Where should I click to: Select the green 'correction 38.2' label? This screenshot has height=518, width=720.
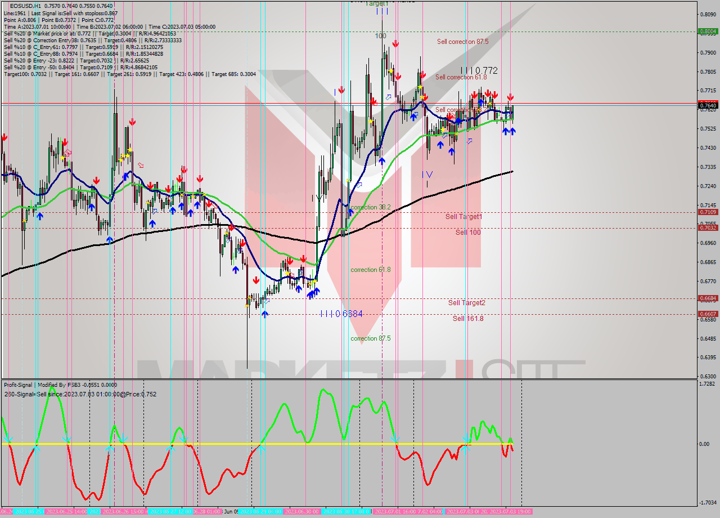371,207
